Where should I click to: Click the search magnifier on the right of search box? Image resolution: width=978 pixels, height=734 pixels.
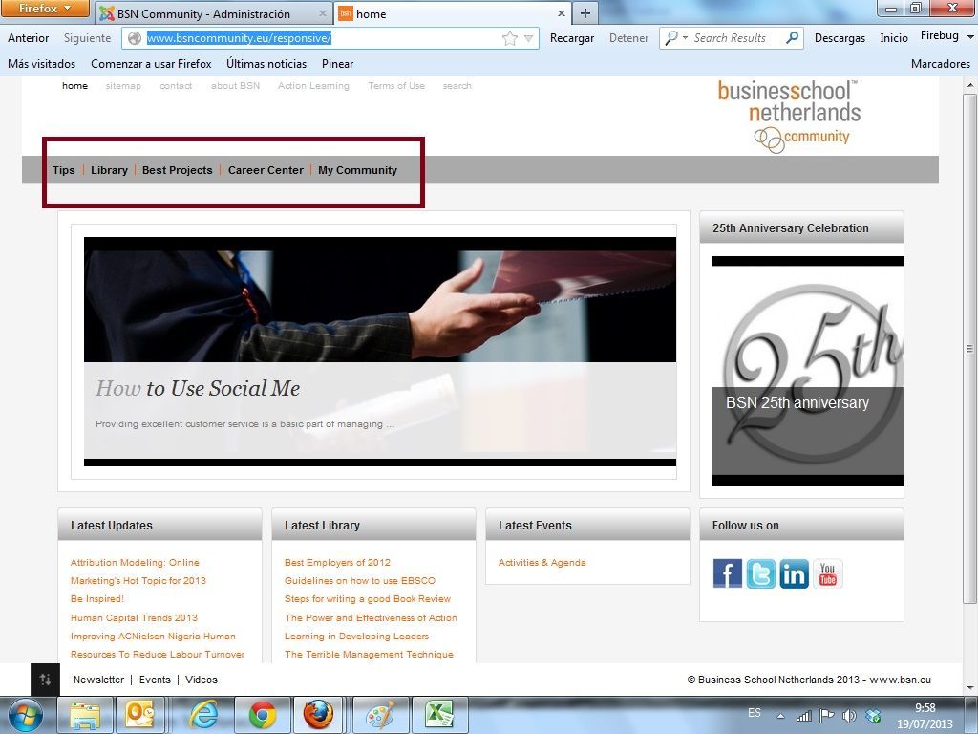coord(792,38)
